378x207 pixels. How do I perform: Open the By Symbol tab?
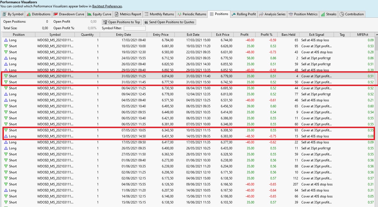pyautogui.click(x=13, y=14)
